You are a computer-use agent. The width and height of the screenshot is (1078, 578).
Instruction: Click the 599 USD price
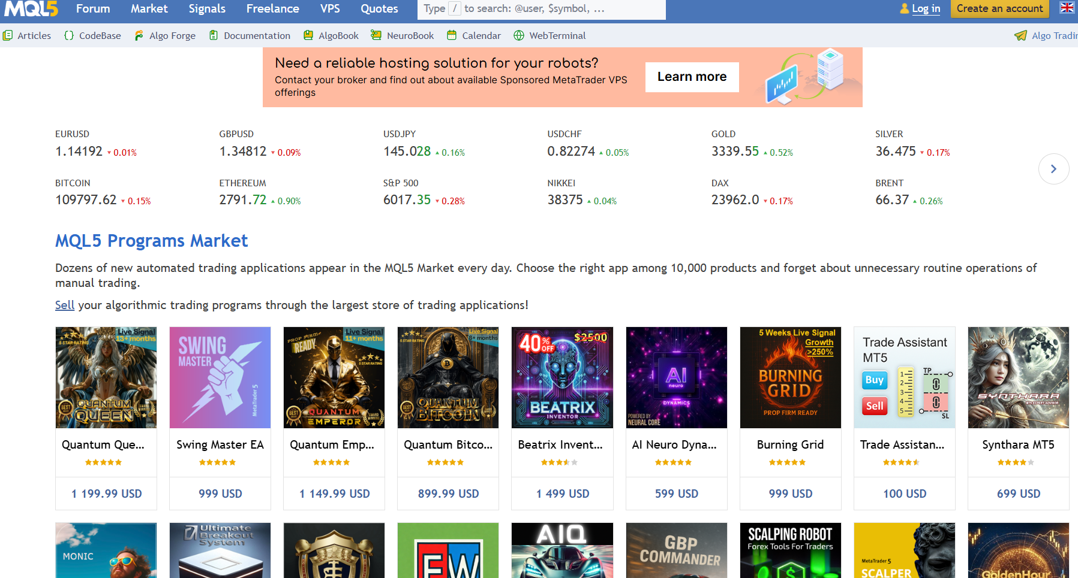(x=677, y=494)
